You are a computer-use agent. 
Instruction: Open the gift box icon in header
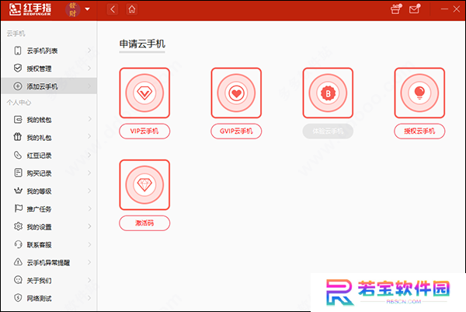coord(395,9)
